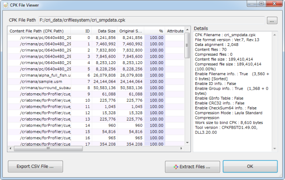Click Enable GInfo Table : False text
The height and width of the screenshot is (180, 285).
point(219,98)
